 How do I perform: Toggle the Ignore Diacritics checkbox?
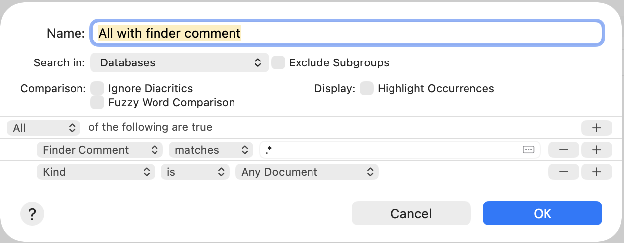point(98,89)
